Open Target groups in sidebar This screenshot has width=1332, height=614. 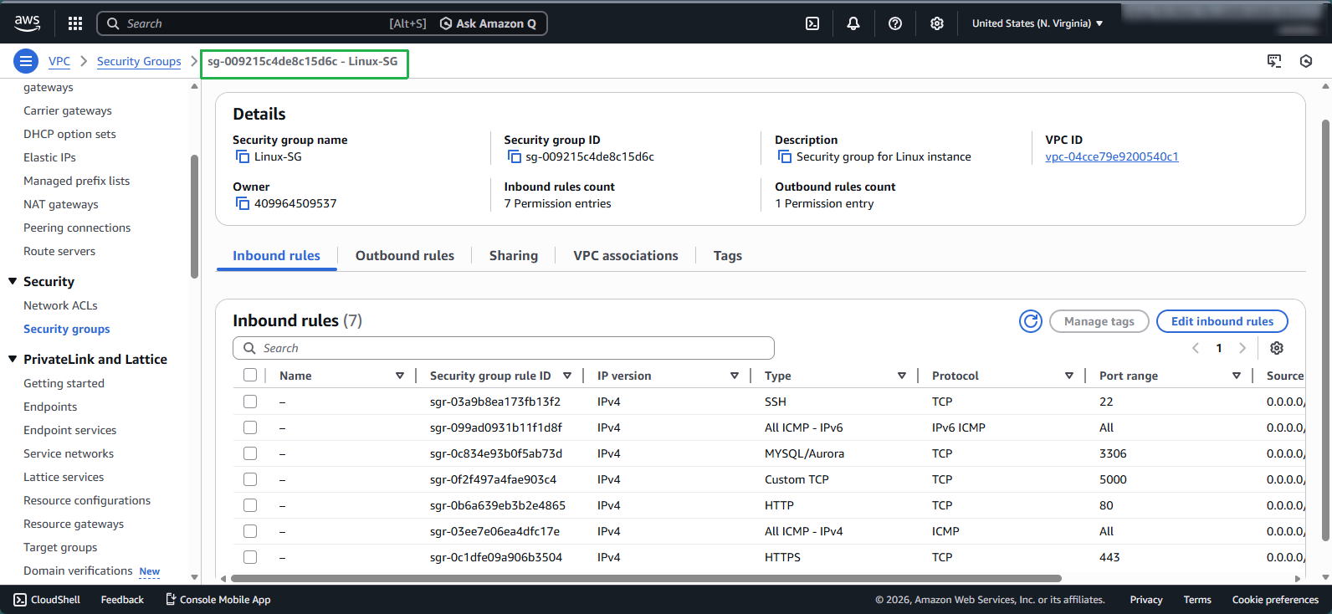pos(60,547)
